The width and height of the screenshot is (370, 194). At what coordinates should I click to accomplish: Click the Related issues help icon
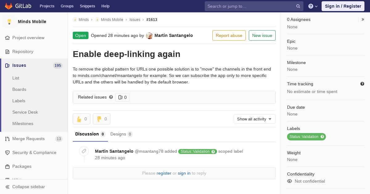pyautogui.click(x=111, y=97)
